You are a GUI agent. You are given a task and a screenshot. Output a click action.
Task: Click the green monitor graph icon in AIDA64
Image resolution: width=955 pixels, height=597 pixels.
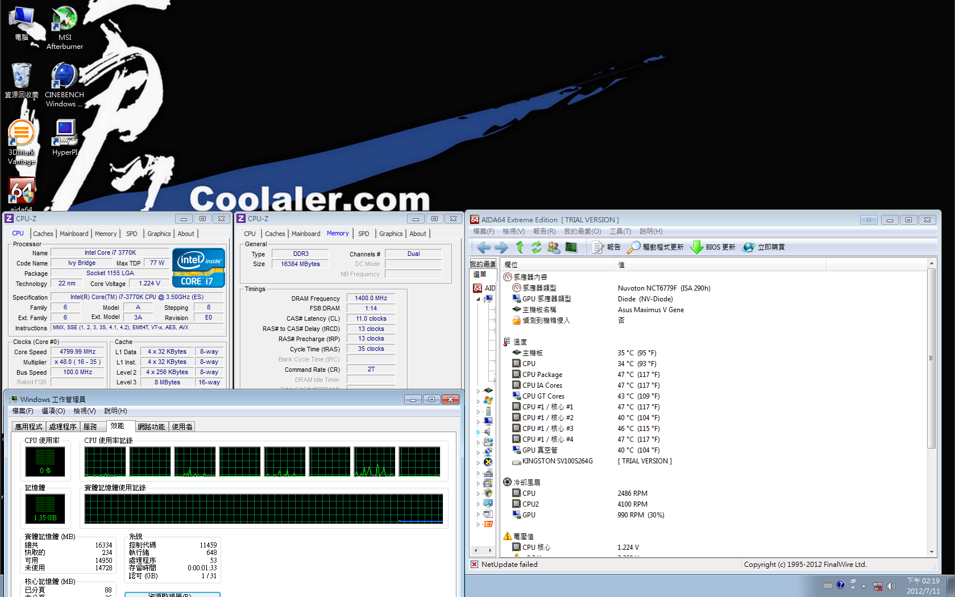pyautogui.click(x=571, y=247)
